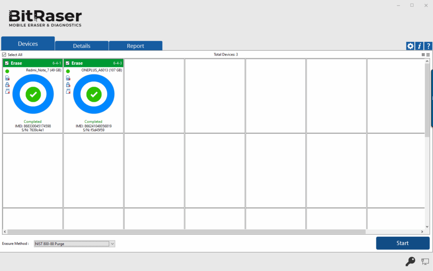
Task: Click the scroll down arrow of device grid
Action: point(427,227)
